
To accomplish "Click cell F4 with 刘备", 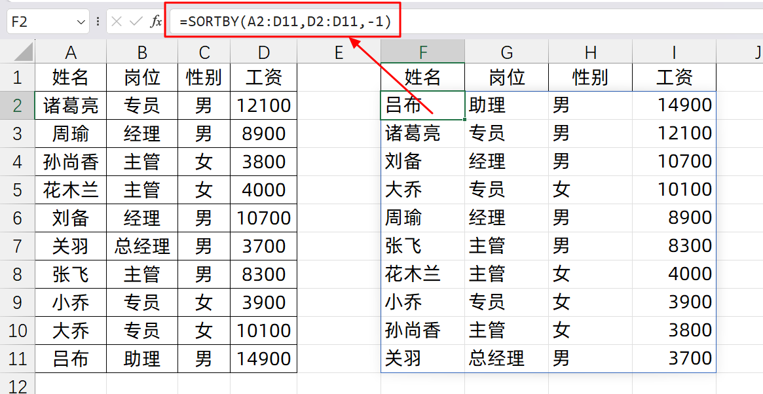I will click(x=423, y=162).
